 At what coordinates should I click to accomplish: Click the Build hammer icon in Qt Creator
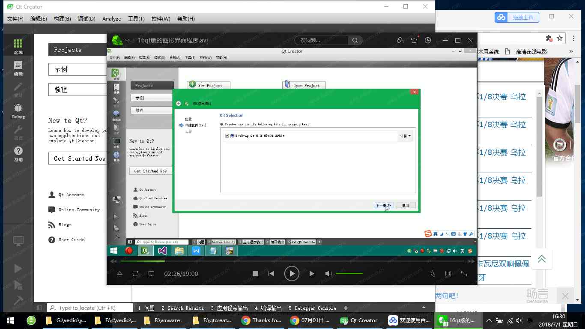(x=18, y=301)
